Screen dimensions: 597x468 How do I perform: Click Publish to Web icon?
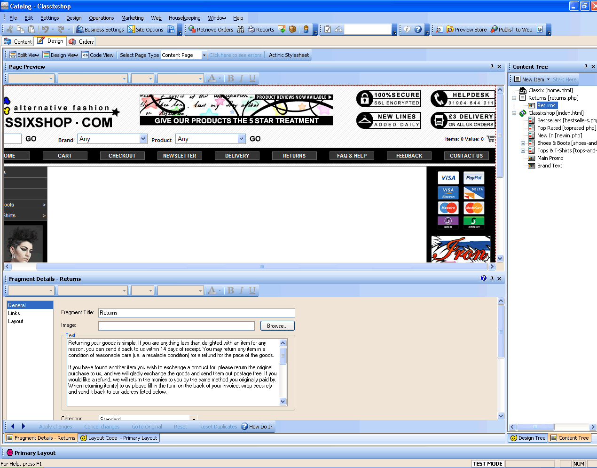(x=494, y=30)
